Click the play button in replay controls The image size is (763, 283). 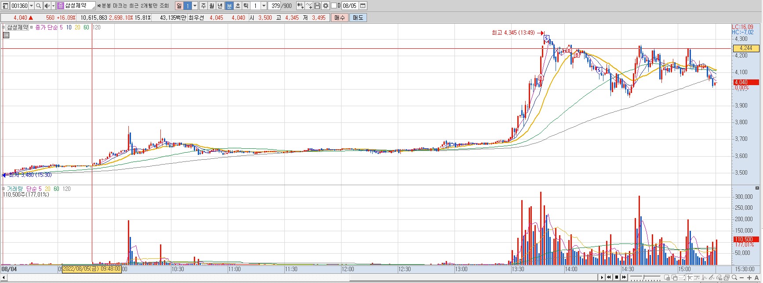(602, 277)
